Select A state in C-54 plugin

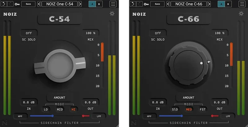coord(92,4)
